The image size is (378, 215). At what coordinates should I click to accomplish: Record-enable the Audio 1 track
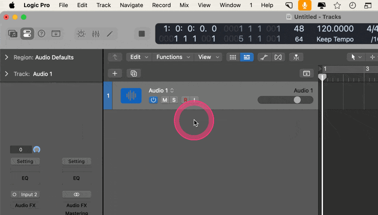point(185,100)
